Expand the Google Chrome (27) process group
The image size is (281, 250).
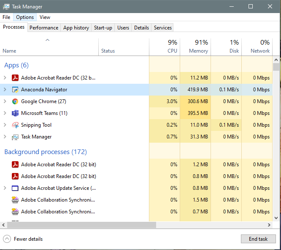(x=5, y=101)
